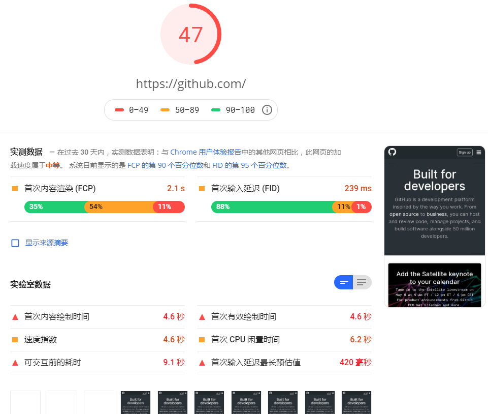Image resolution: width=488 pixels, height=414 pixels.
Task: Click the first blank filmstrip thumbnail
Action: pos(25,402)
